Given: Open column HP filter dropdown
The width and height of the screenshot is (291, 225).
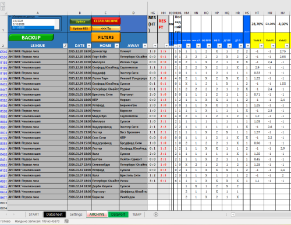Looking at the screenshot, I should point(219,46).
